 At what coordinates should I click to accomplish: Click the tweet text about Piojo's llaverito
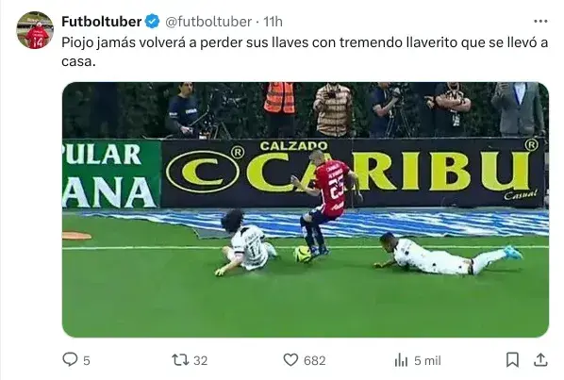[305, 52]
